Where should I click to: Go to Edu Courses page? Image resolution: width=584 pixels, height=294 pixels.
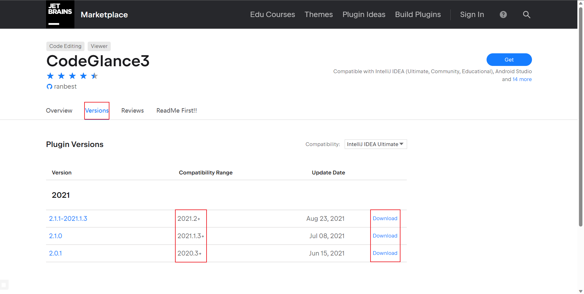pyautogui.click(x=272, y=15)
